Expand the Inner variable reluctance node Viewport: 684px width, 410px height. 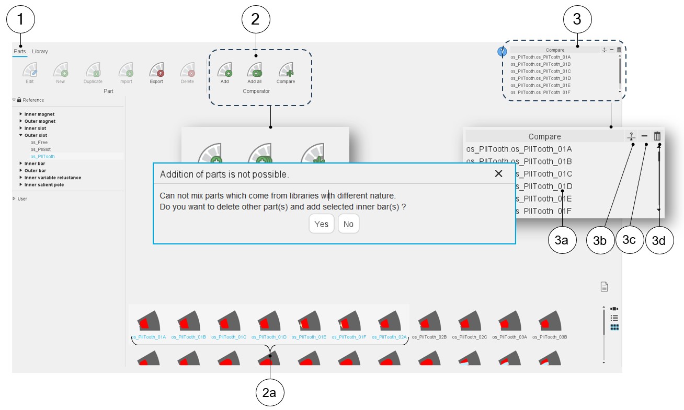tap(21, 178)
